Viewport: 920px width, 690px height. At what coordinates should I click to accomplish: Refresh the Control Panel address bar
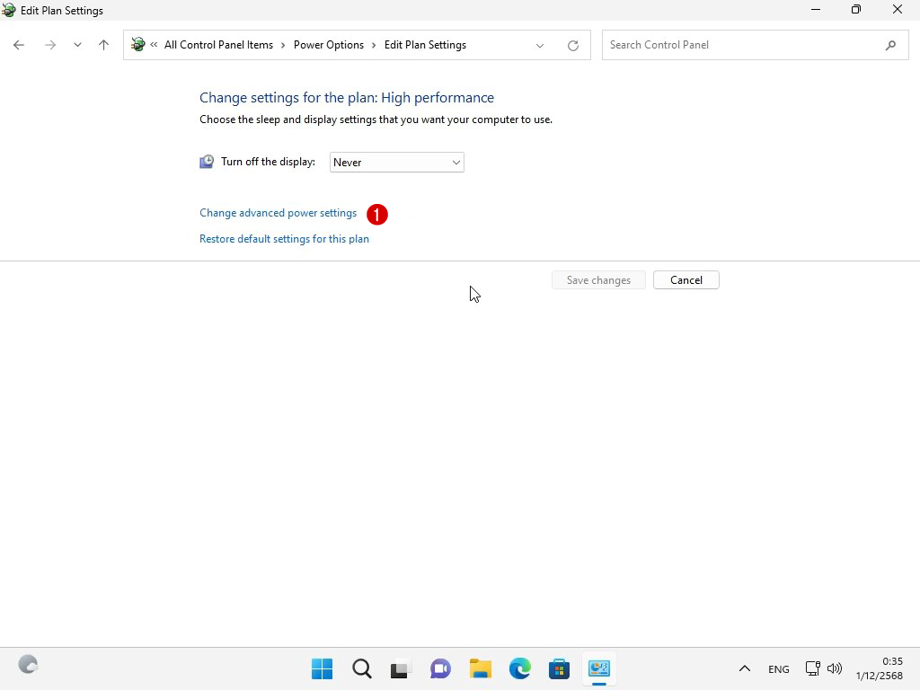[x=573, y=45]
